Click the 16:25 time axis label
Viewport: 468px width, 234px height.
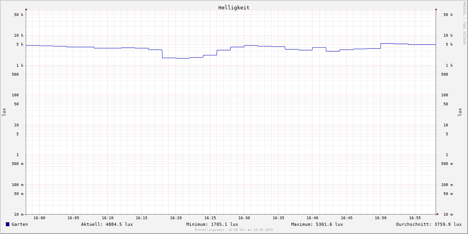coord(210,218)
